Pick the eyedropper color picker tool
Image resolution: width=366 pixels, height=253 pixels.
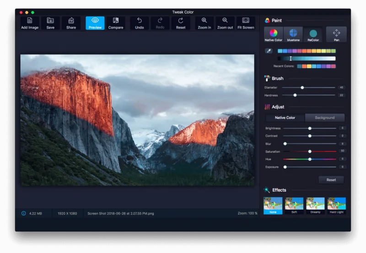pos(269,51)
